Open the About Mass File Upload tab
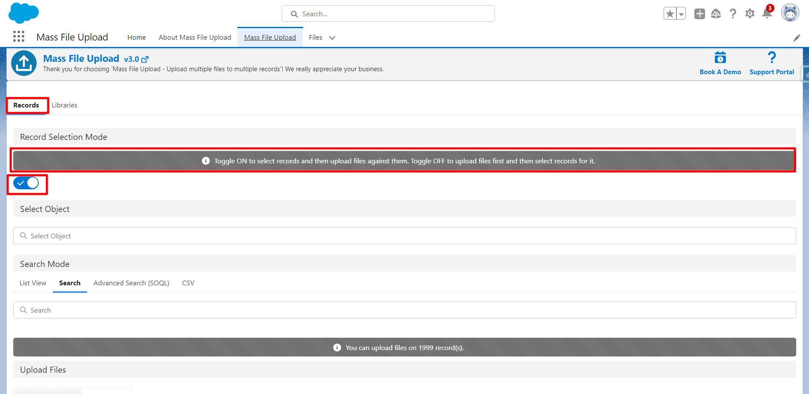Viewport: 809px width, 394px height. coord(195,37)
